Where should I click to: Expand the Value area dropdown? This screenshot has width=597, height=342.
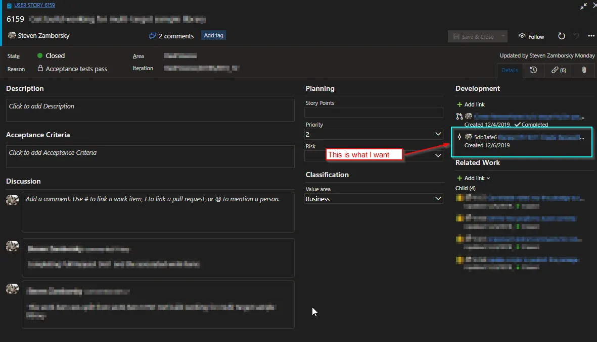438,199
